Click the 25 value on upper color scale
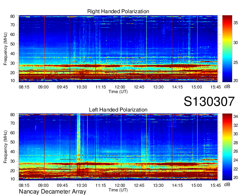The height and width of the screenshot is (196, 242). [236, 62]
